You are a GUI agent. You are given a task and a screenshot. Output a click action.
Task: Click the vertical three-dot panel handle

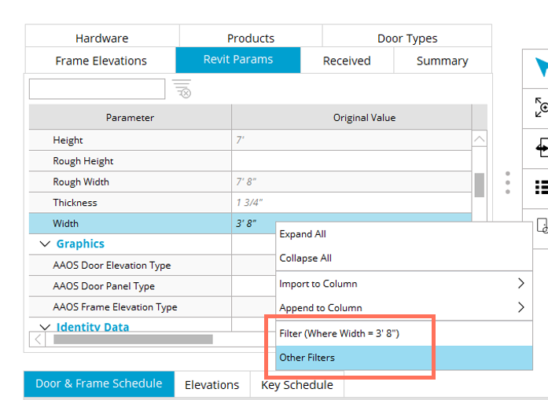507,182
